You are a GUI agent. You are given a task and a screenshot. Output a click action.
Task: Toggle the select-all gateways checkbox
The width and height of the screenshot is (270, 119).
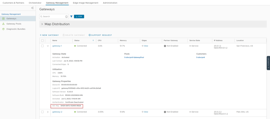(x=42, y=40)
